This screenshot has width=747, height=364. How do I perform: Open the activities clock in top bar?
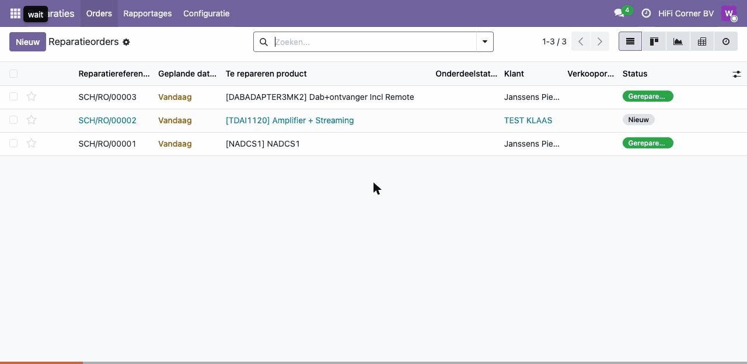coord(646,13)
